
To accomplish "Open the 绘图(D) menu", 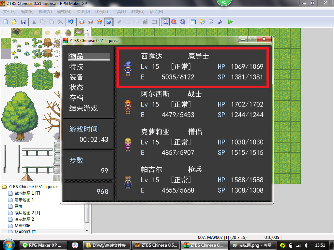I will [83, 12].
